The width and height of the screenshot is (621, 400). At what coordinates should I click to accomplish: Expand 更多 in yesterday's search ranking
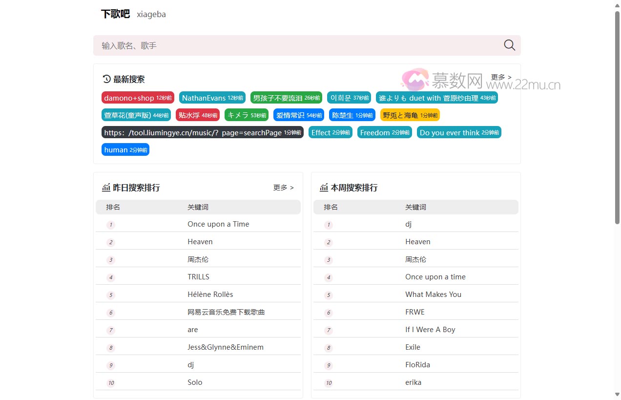pyautogui.click(x=283, y=188)
